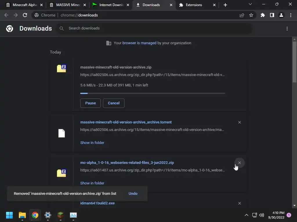Image resolution: width=297 pixels, height=222 pixels.
Task: Click the blank file icon of torrent download
Action: coord(61,133)
